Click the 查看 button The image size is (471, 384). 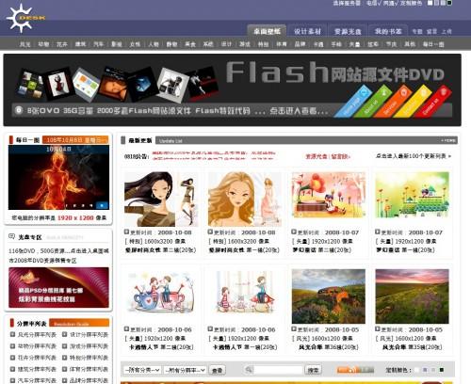pyautogui.click(x=217, y=370)
